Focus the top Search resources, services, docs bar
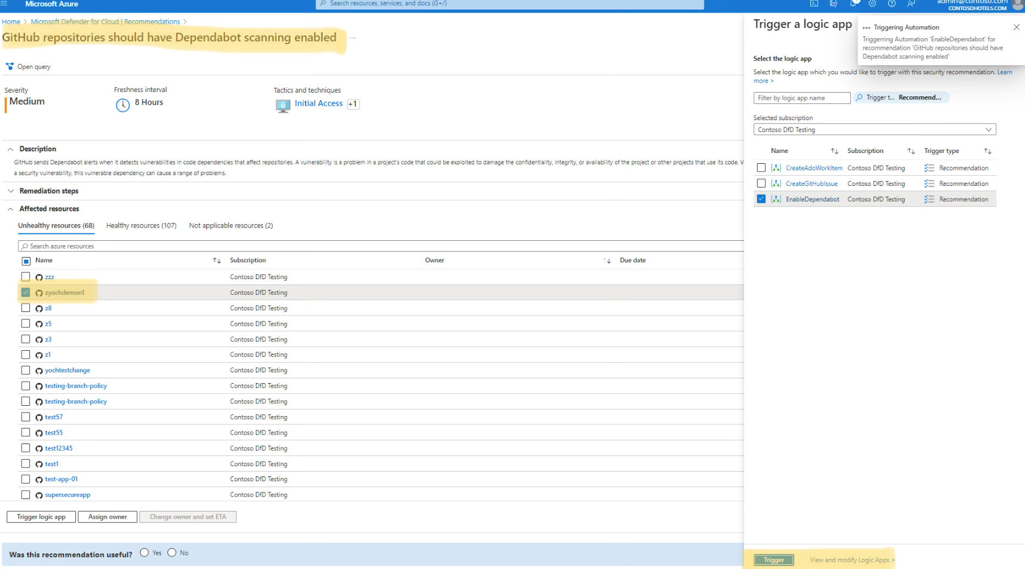Screen dimensions: 1025x569 [x=510, y=4]
